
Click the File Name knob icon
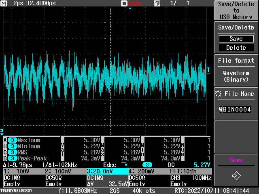pos(219,94)
